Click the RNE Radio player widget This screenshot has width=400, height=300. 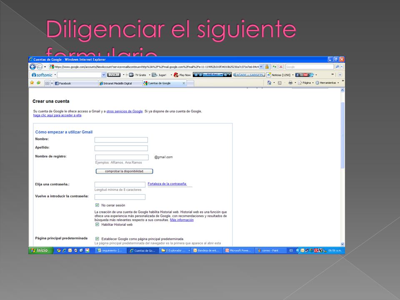pos(212,75)
